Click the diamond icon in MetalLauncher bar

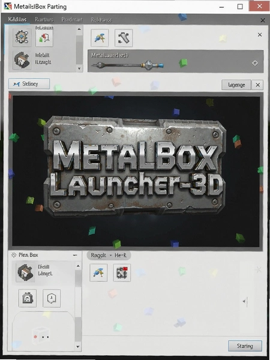[255, 63]
